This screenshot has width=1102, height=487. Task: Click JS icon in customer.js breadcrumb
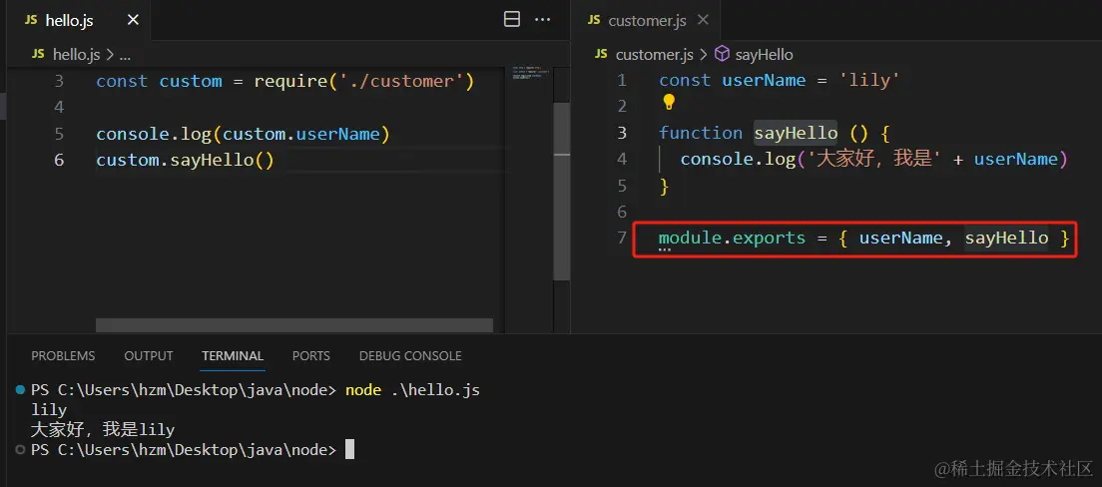point(600,54)
